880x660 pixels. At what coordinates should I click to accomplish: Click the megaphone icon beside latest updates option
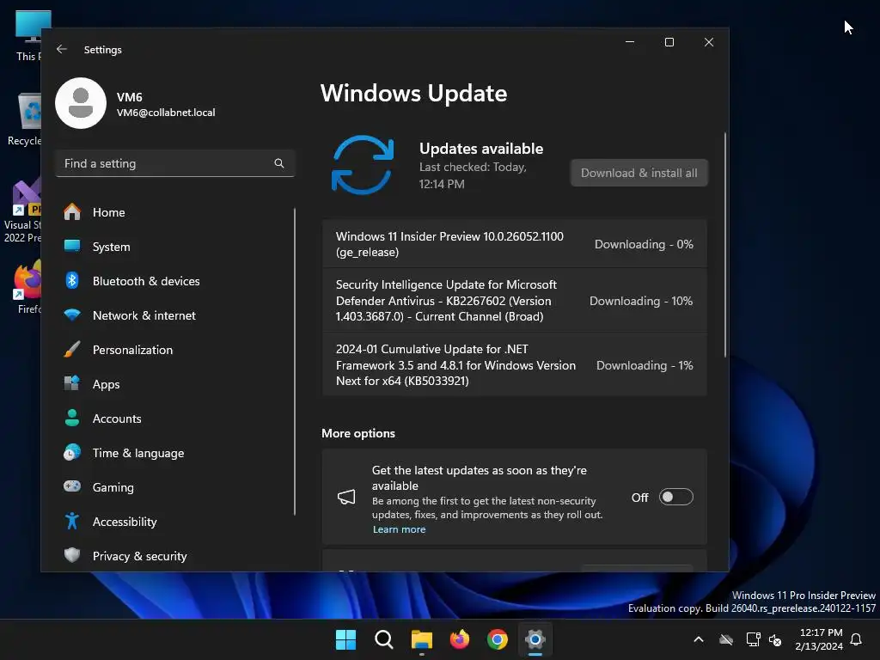tap(346, 497)
